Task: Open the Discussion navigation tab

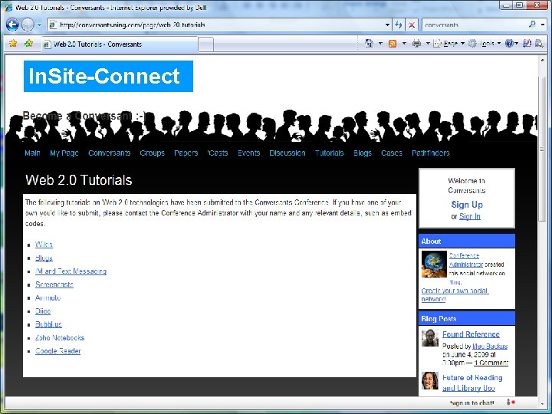Action: (x=287, y=153)
